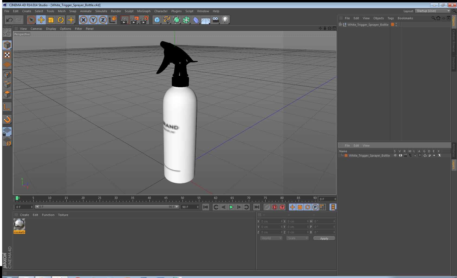Add a Camera object
This screenshot has height=278, width=457.
pos(216,20)
